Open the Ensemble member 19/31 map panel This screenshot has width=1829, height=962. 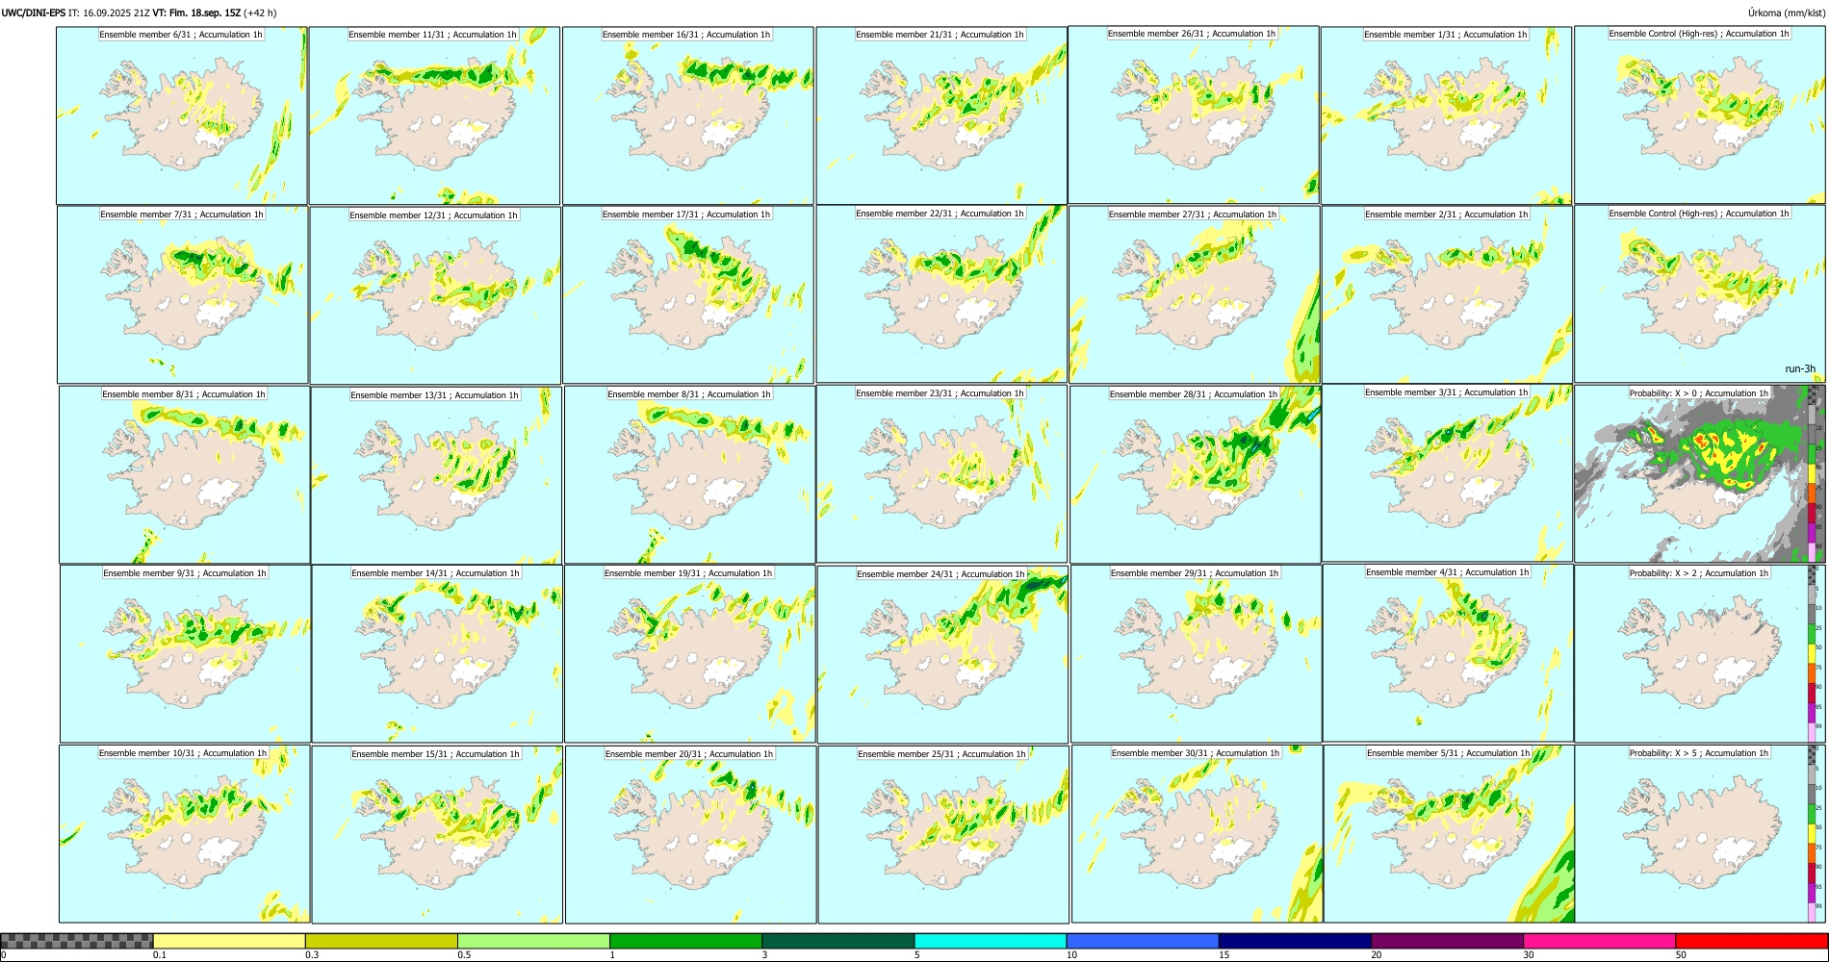pos(689,654)
